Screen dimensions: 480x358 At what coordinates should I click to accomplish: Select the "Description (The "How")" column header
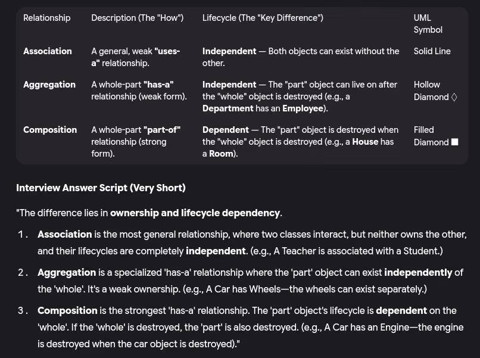(x=137, y=18)
